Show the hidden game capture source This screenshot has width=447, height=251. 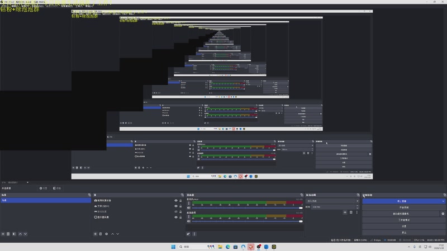pos(176,211)
